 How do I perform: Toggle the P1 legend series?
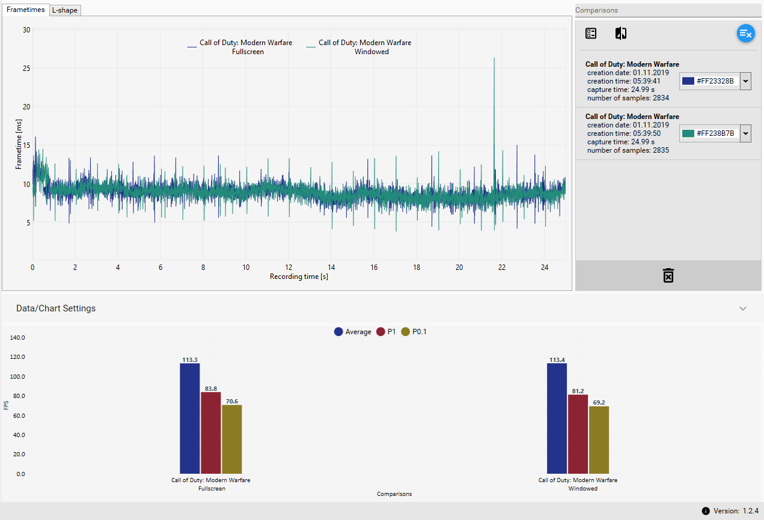(386, 332)
